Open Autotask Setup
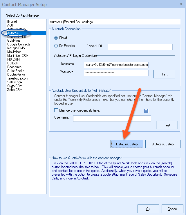 pyautogui.click(x=163, y=144)
